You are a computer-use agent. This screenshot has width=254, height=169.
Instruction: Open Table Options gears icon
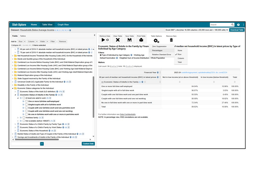(156, 40)
